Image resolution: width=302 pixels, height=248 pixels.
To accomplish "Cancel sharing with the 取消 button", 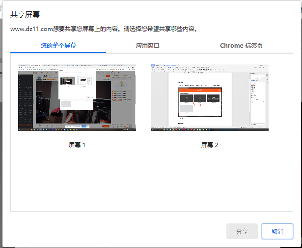I will [277, 231].
